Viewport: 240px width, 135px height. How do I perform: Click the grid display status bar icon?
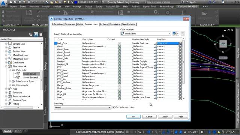click(127, 132)
